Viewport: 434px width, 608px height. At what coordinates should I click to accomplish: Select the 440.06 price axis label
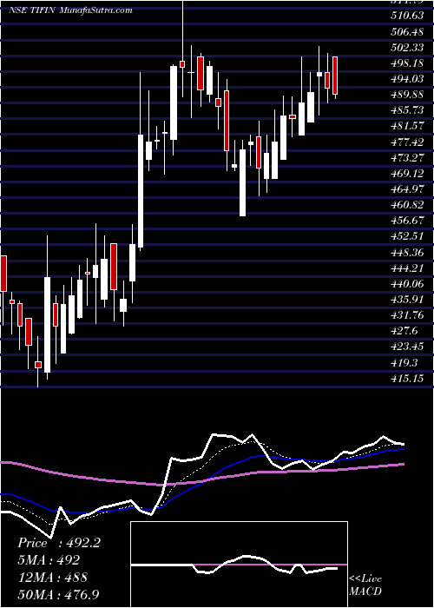pos(407,284)
